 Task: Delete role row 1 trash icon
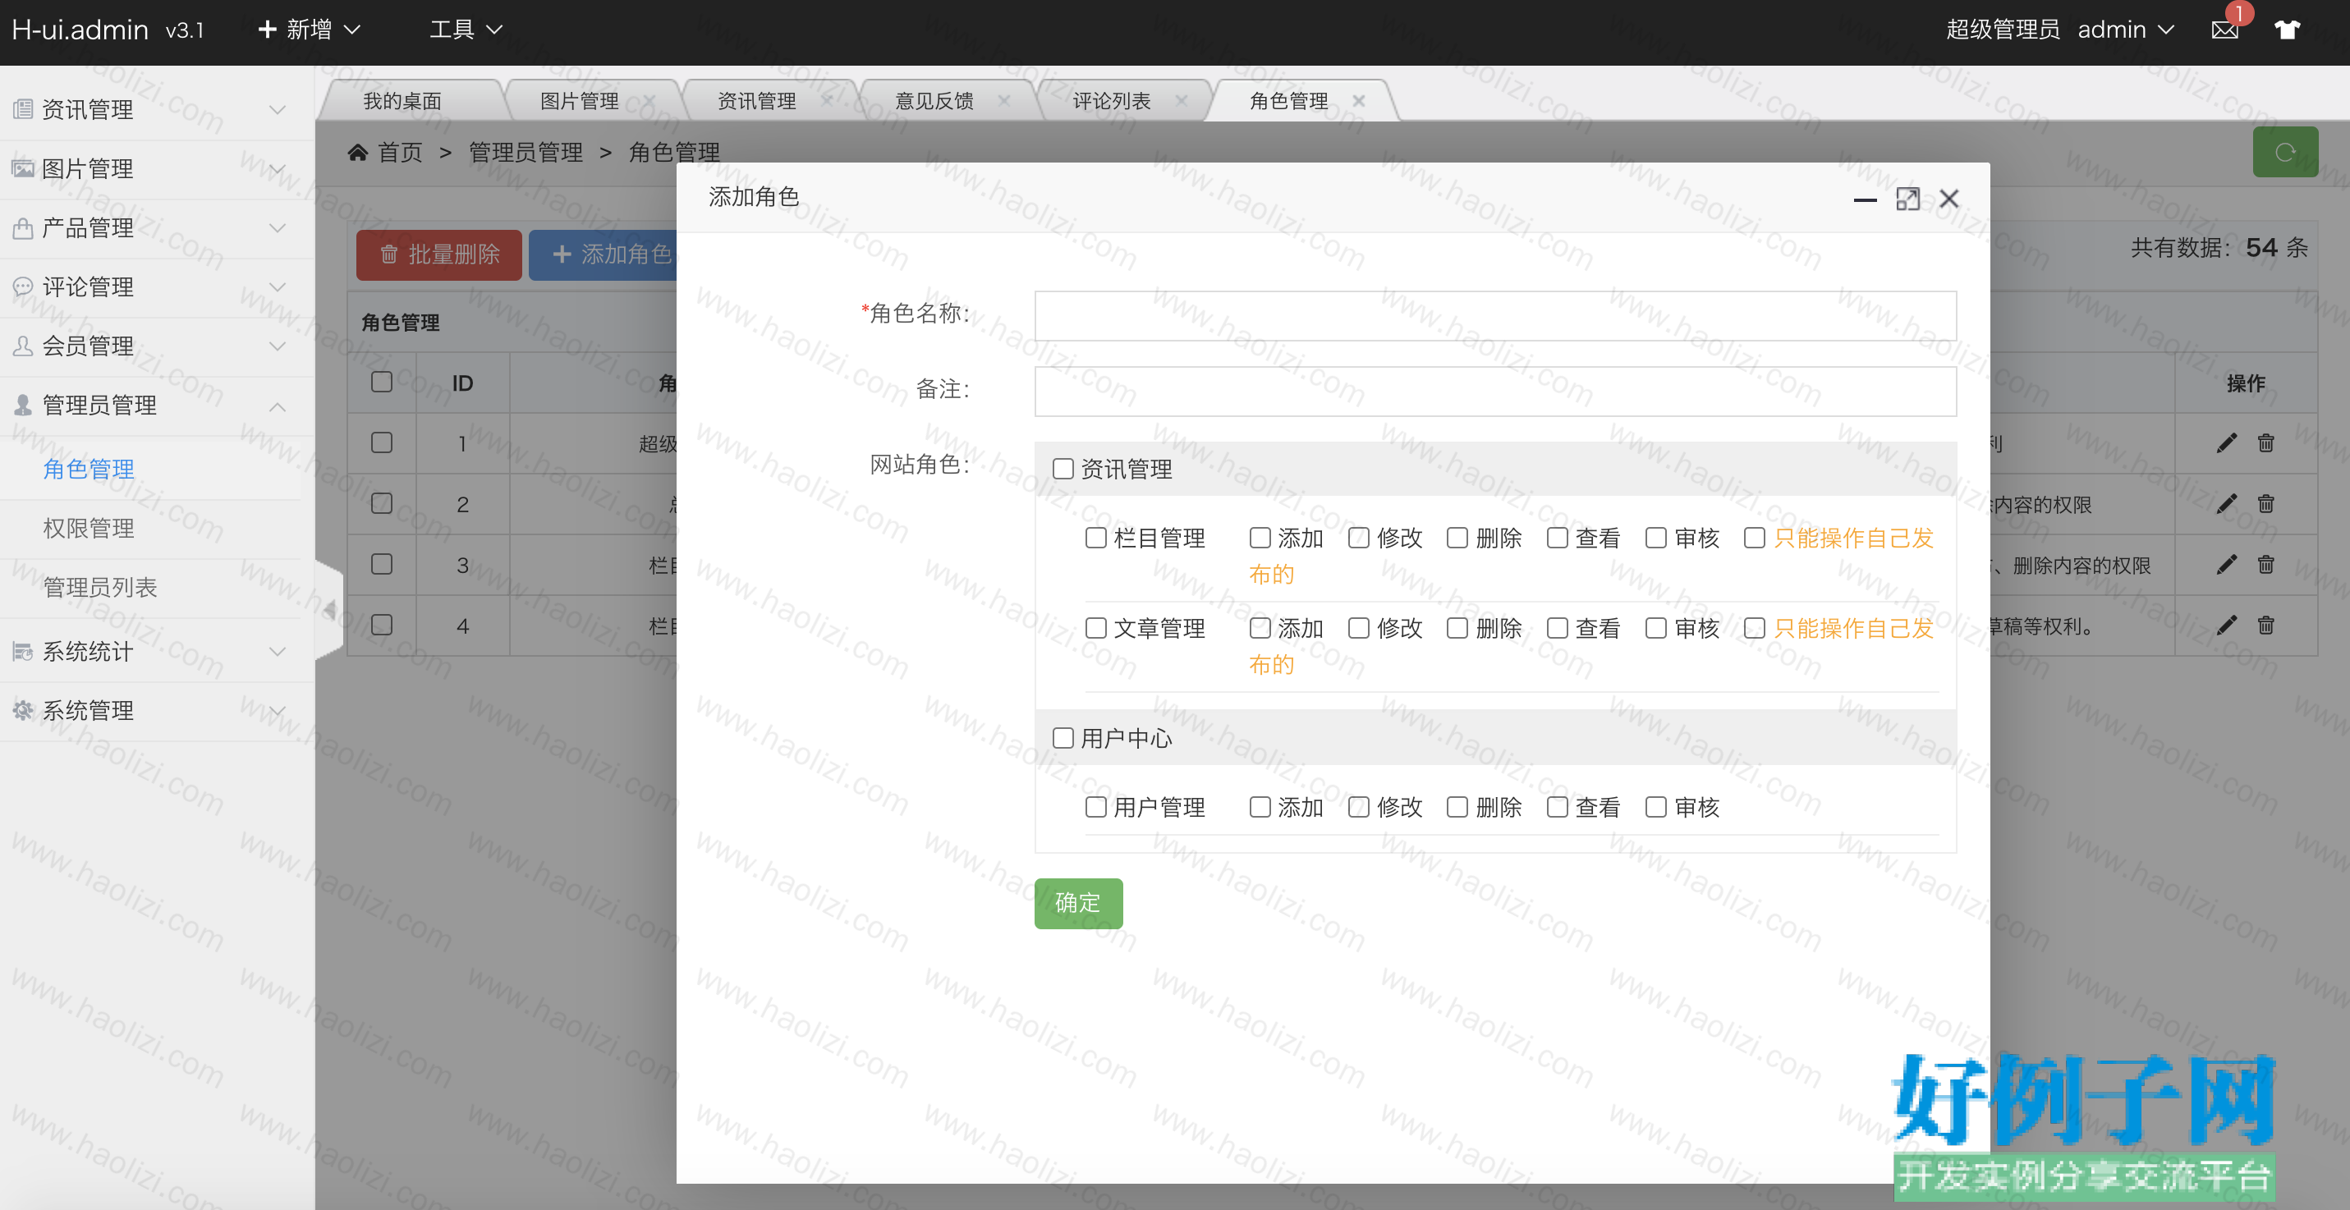pyautogui.click(x=2266, y=443)
